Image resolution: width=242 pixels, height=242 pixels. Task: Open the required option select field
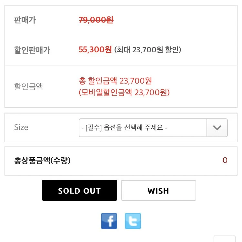pos(153,128)
